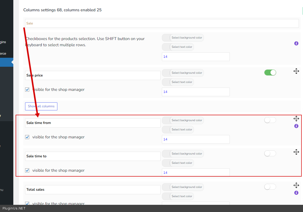Click the move handle for Sale price row
This screenshot has height=212, width=303.
click(x=296, y=71)
